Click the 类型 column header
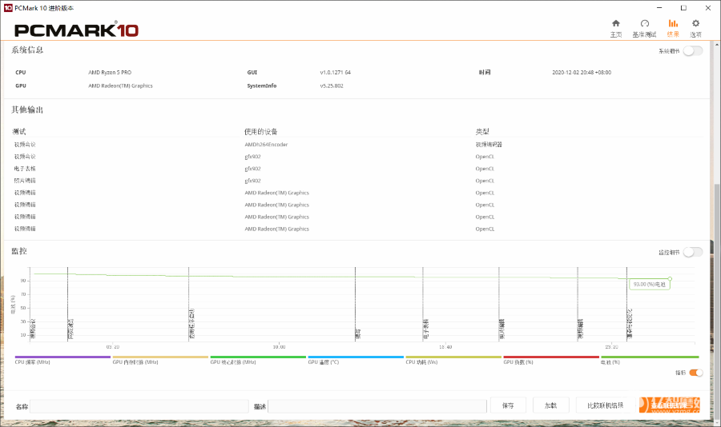The width and height of the screenshot is (721, 427). coord(482,132)
